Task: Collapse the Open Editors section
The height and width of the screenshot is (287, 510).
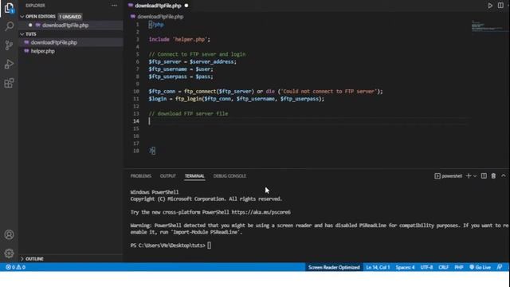Action: tap(22, 16)
